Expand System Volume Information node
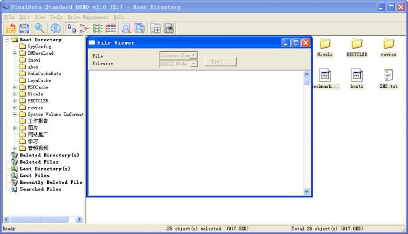The image size is (408, 234). tap(15, 114)
